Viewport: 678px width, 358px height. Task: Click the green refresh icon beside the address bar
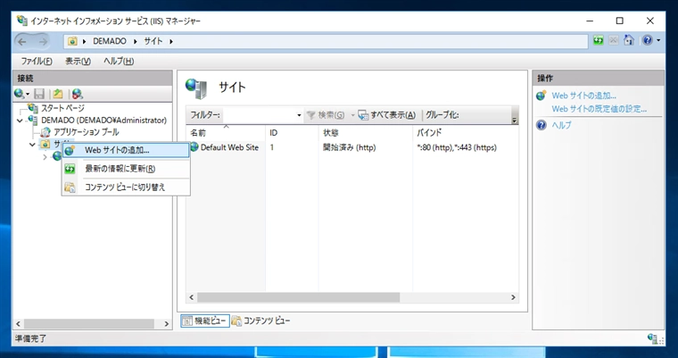click(599, 40)
